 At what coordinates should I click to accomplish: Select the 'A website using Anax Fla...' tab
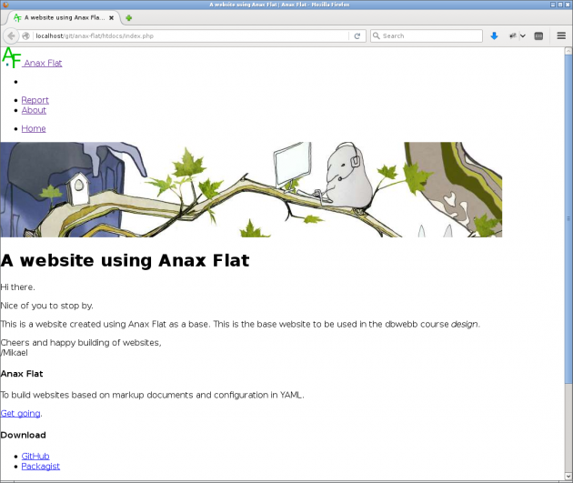pos(64,17)
